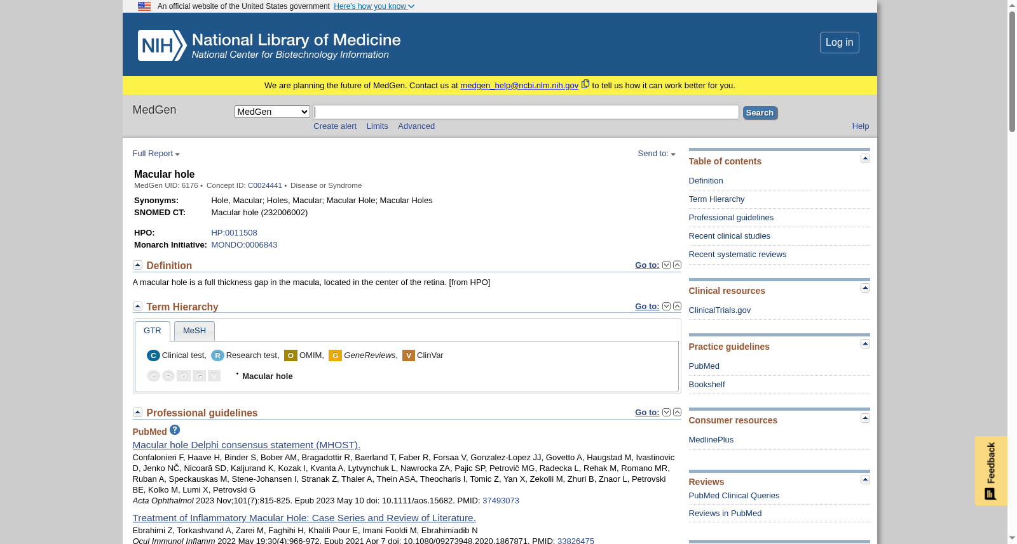Viewport: 1017px width, 544px height.
Task: Collapse the Table of contents panel
Action: pyautogui.click(x=865, y=158)
